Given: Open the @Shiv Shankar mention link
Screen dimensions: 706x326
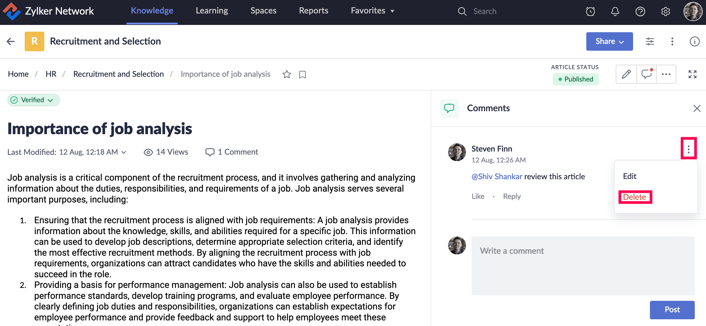Looking at the screenshot, I should click(x=497, y=176).
